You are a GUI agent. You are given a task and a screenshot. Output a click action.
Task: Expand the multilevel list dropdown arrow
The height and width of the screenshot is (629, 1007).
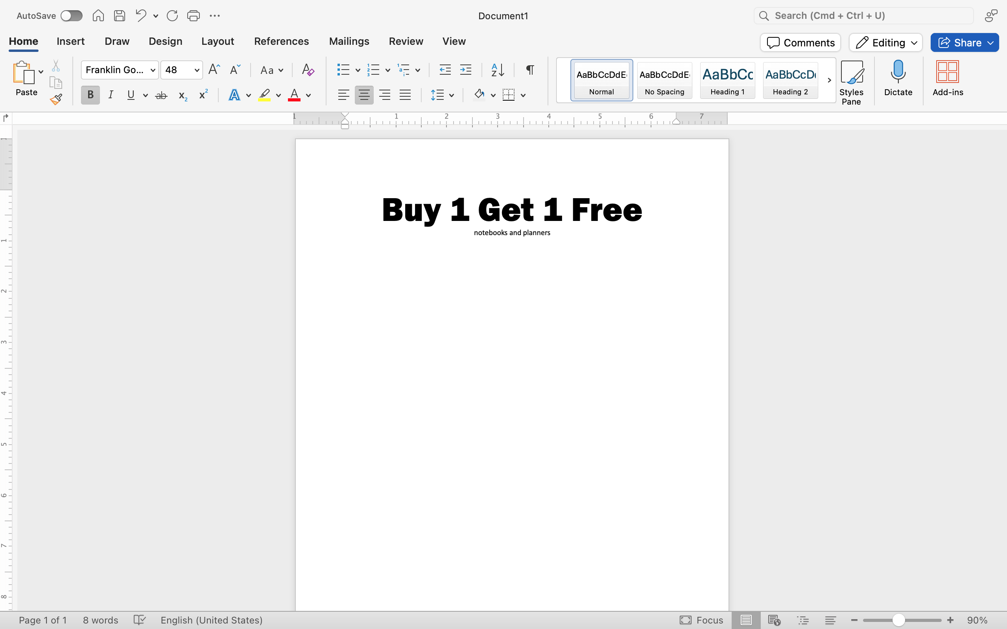coord(418,70)
